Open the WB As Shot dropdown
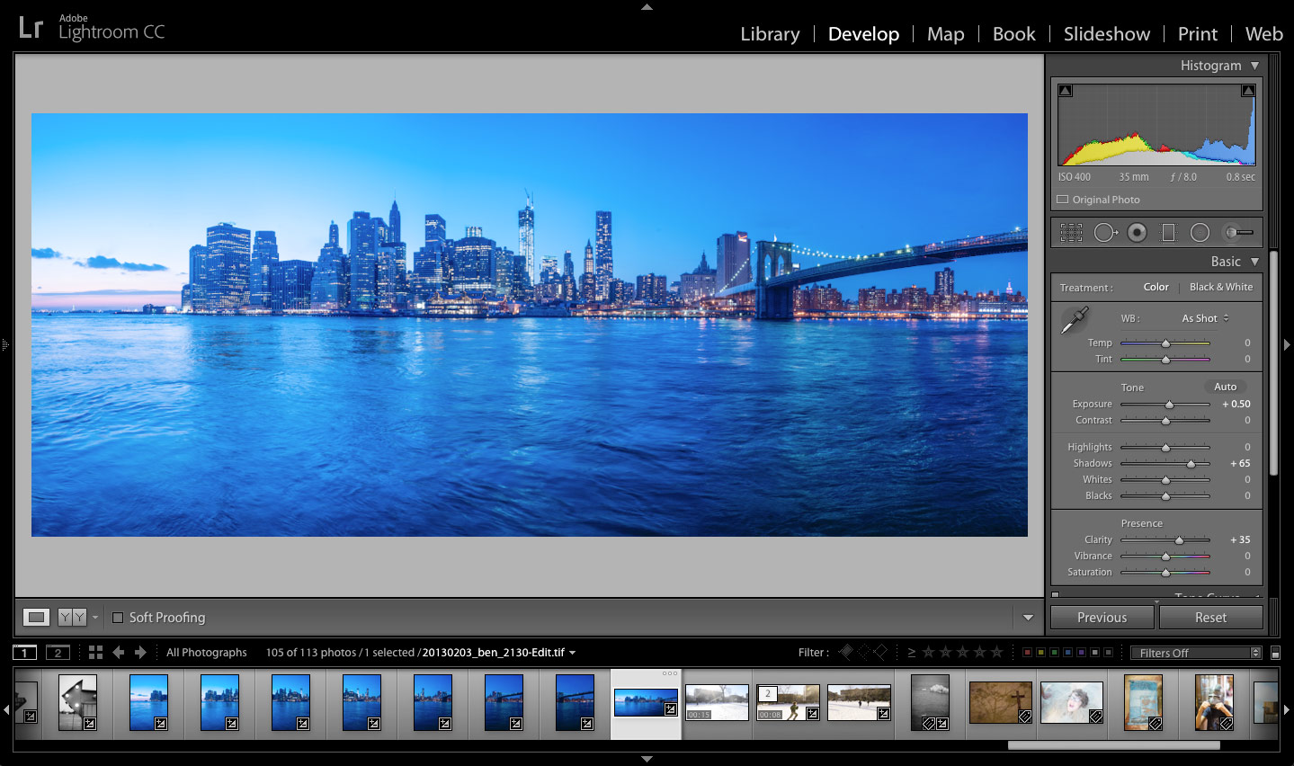1294x766 pixels. pyautogui.click(x=1203, y=317)
